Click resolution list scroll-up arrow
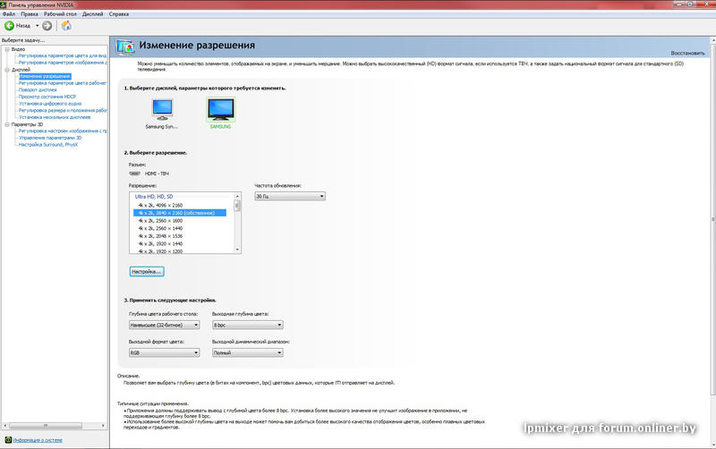Screen dimensions: 716x449 [x=237, y=196]
